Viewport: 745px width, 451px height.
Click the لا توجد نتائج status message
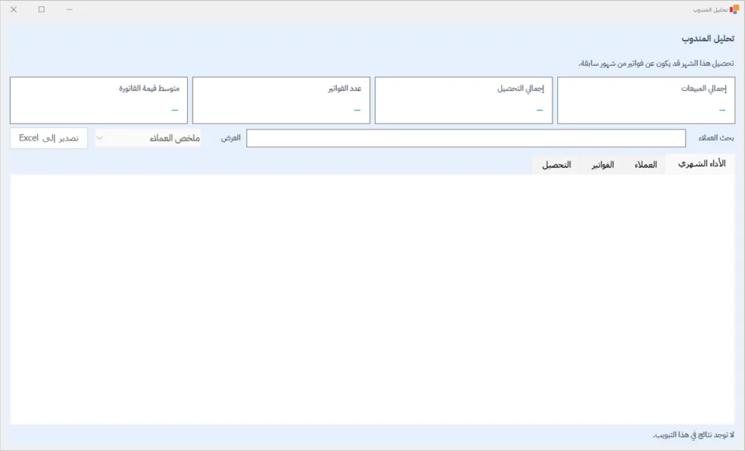(693, 435)
